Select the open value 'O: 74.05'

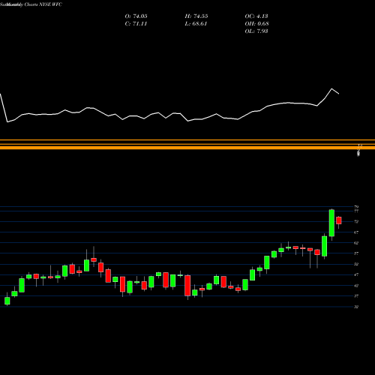136,16
